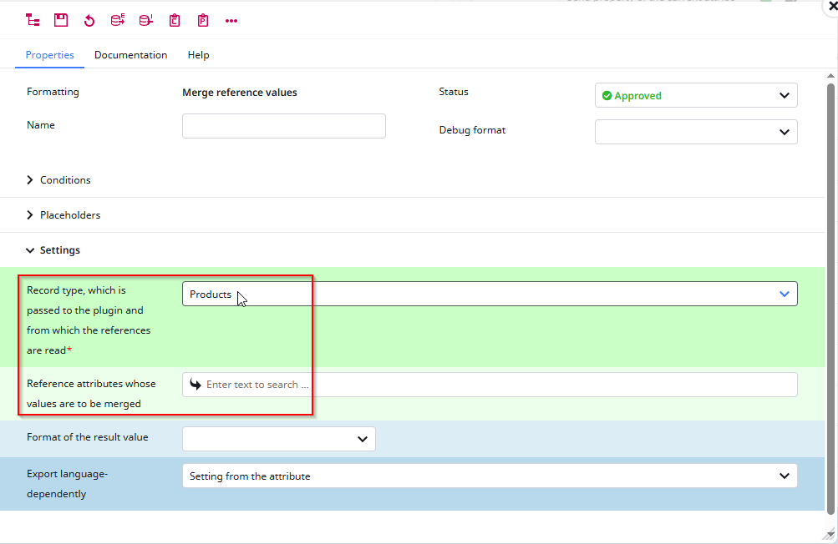Click the database export icon
This screenshot has height=544, width=838.
tap(117, 20)
